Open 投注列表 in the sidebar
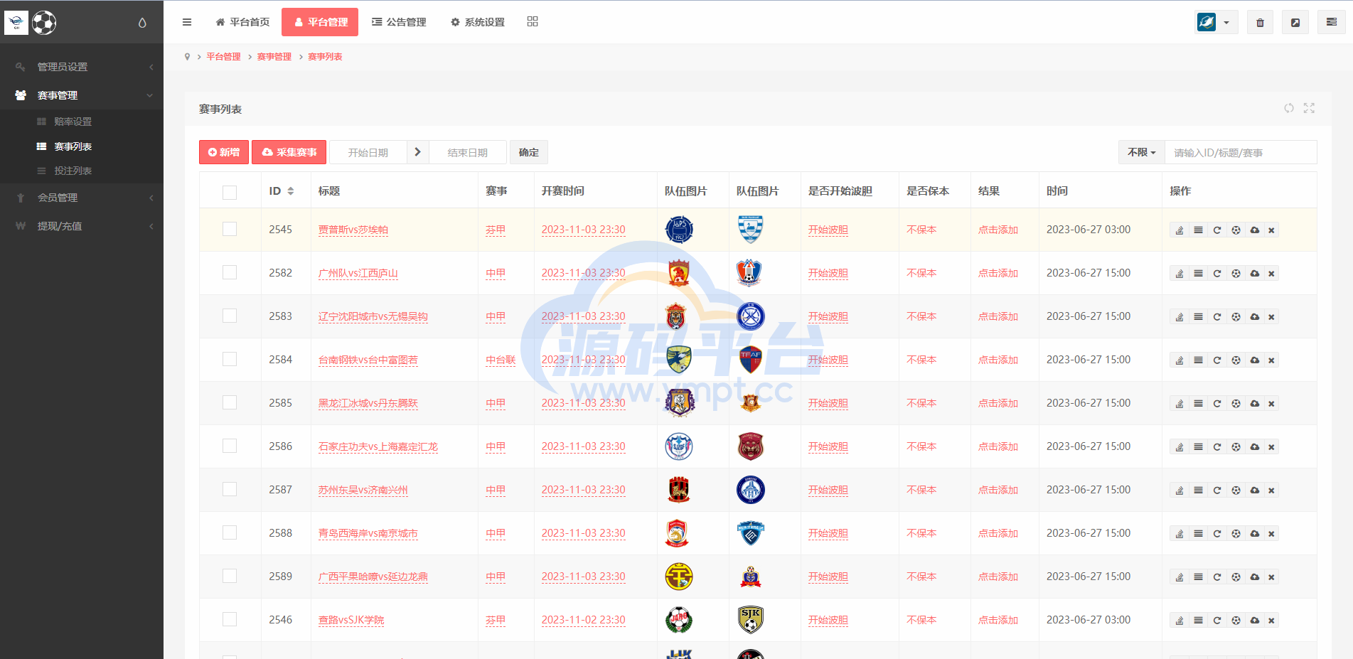Viewport: 1353px width, 659px height. (73, 171)
